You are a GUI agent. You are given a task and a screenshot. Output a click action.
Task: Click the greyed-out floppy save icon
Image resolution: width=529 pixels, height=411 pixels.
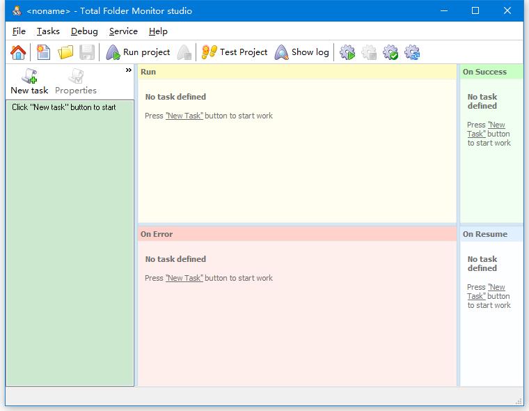point(87,52)
